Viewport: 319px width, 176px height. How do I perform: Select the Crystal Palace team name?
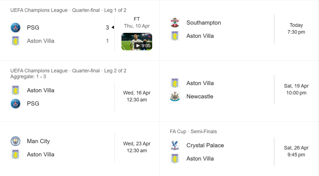[x=205, y=145]
